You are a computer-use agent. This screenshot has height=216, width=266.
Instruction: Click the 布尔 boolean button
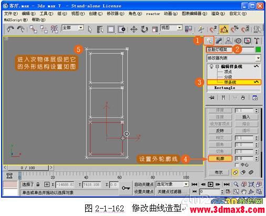tap(219, 172)
